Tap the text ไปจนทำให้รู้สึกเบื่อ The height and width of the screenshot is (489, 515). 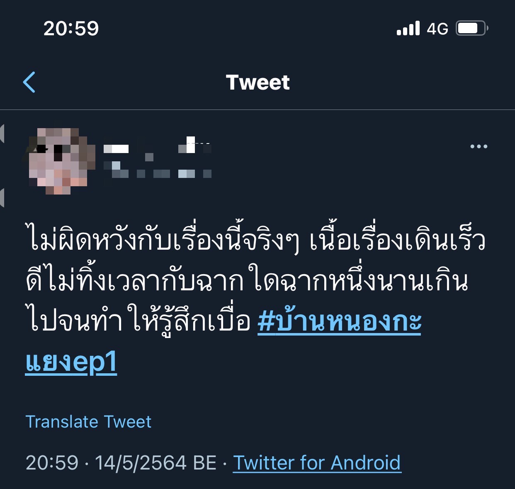click(x=138, y=320)
